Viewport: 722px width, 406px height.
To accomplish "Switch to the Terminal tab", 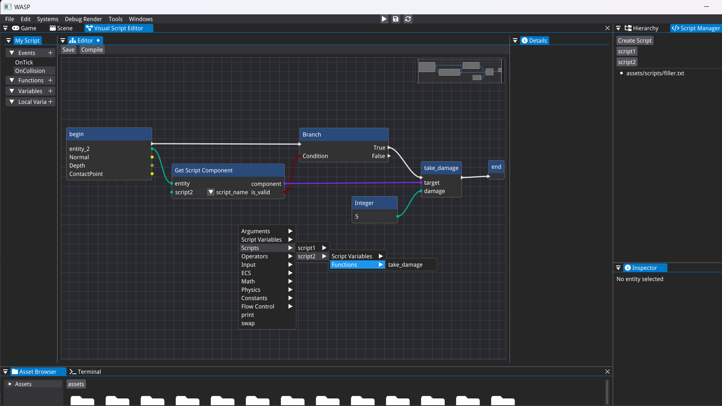I will coord(85,372).
